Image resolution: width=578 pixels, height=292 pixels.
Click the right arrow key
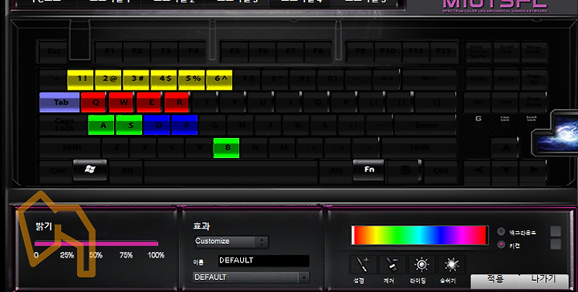[533, 171]
